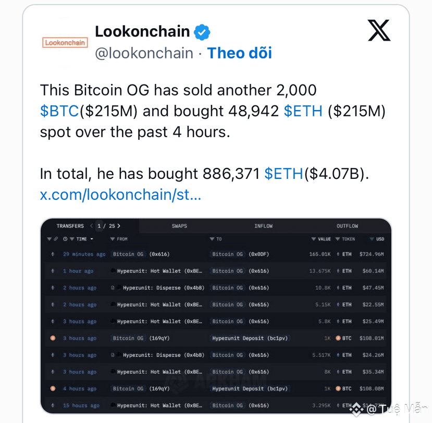Click the $BTC cashtag link
The width and height of the screenshot is (432, 423).
click(x=59, y=111)
